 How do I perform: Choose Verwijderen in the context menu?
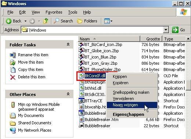[132, 99]
